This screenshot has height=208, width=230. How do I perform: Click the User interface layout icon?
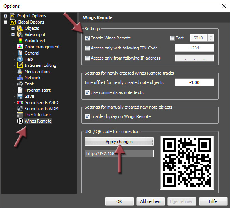[x=20, y=115]
